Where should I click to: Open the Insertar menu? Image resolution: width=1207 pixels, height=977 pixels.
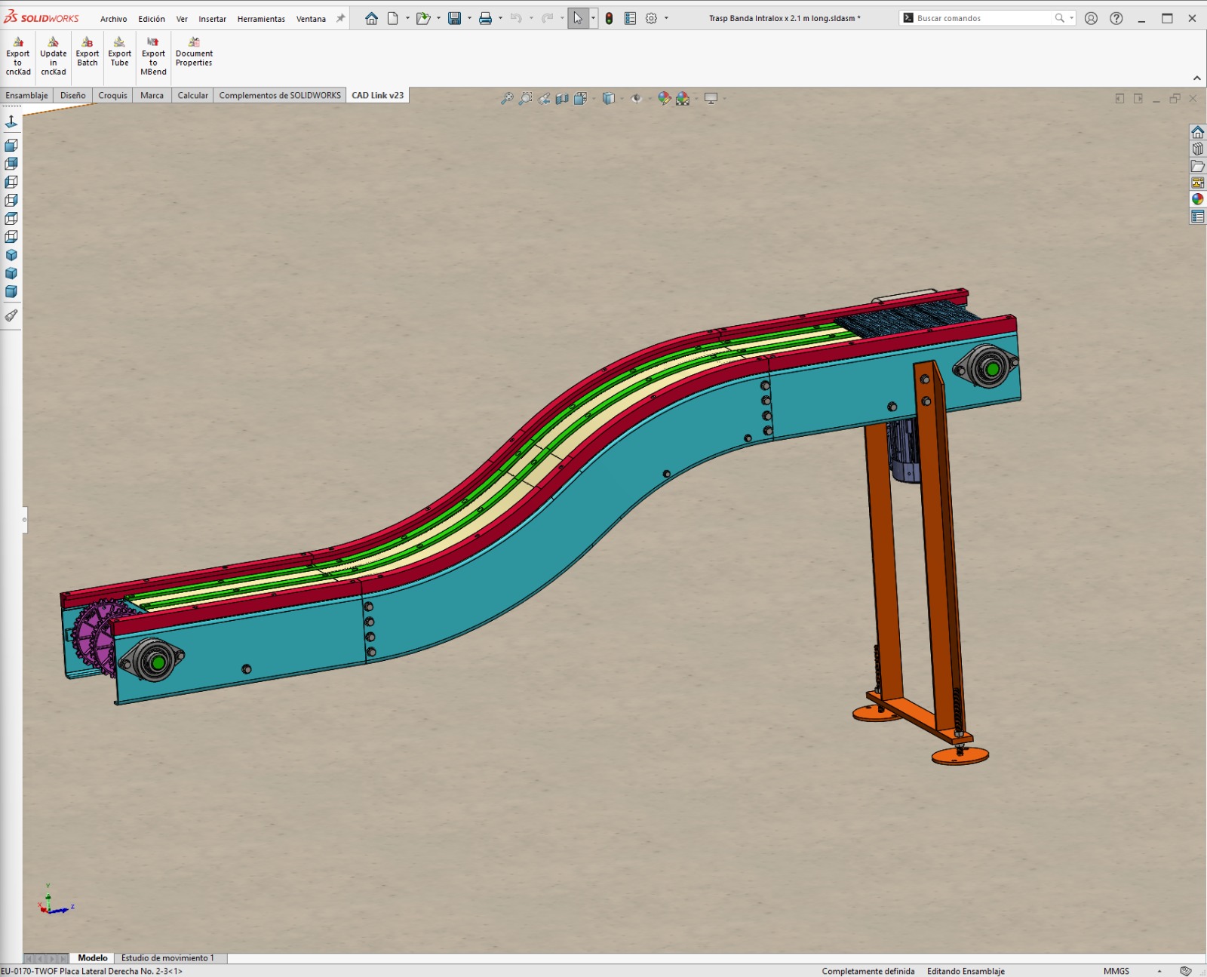(212, 19)
